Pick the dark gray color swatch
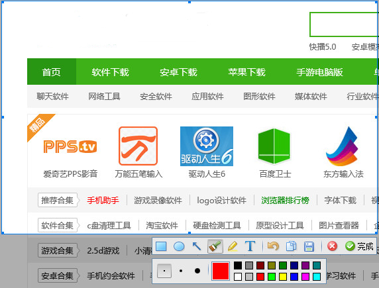The image size is (379, 288). pos(249,265)
